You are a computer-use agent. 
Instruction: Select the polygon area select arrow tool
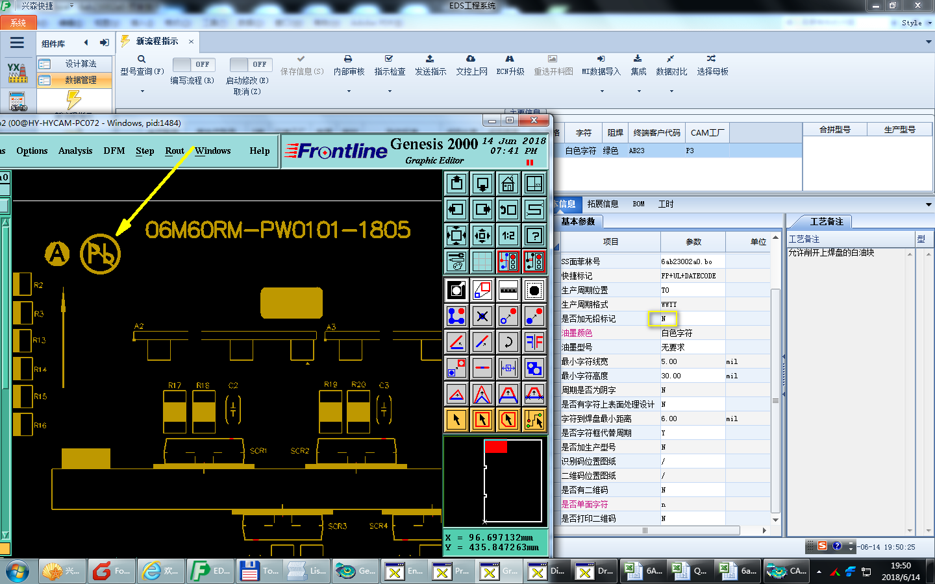tap(508, 420)
